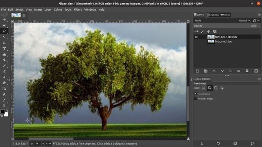Open the Tool Options dock tab menu

click(259, 79)
